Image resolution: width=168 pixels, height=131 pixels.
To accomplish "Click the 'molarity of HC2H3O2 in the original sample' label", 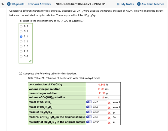I will click(x=57, y=122).
